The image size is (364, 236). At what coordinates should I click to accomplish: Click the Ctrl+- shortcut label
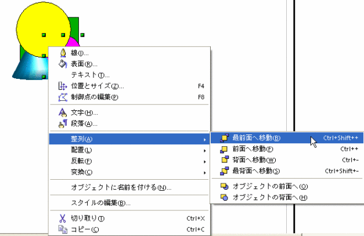[350, 160]
